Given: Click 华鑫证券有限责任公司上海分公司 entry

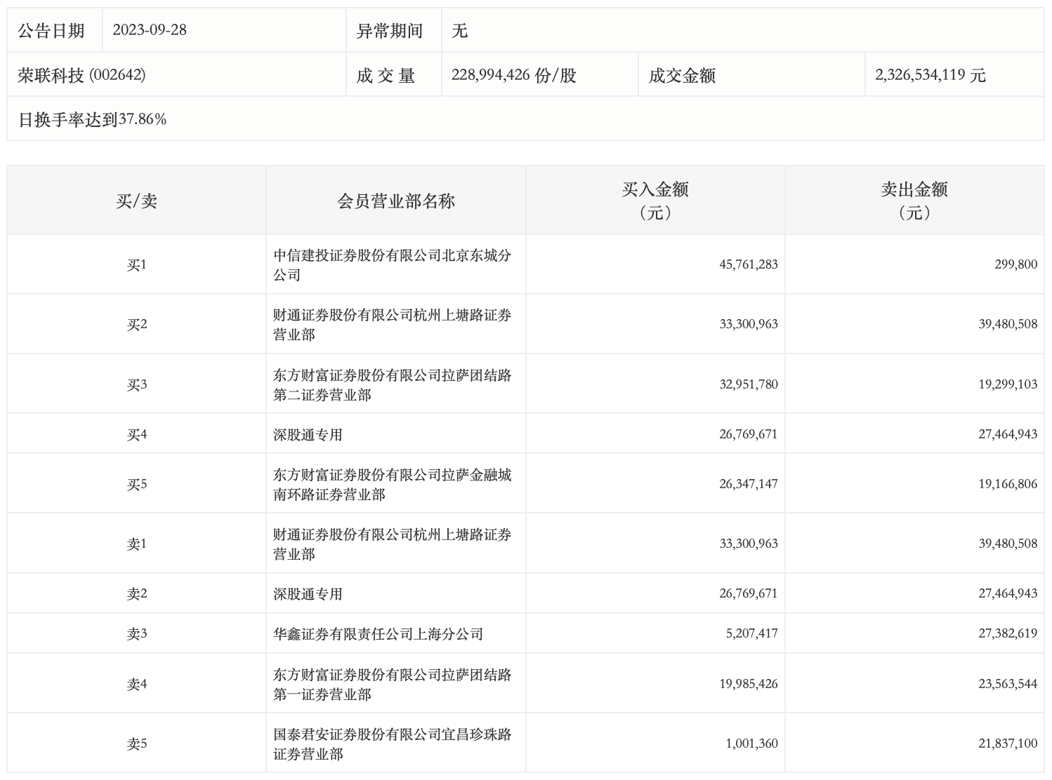Looking at the screenshot, I should (x=378, y=634).
